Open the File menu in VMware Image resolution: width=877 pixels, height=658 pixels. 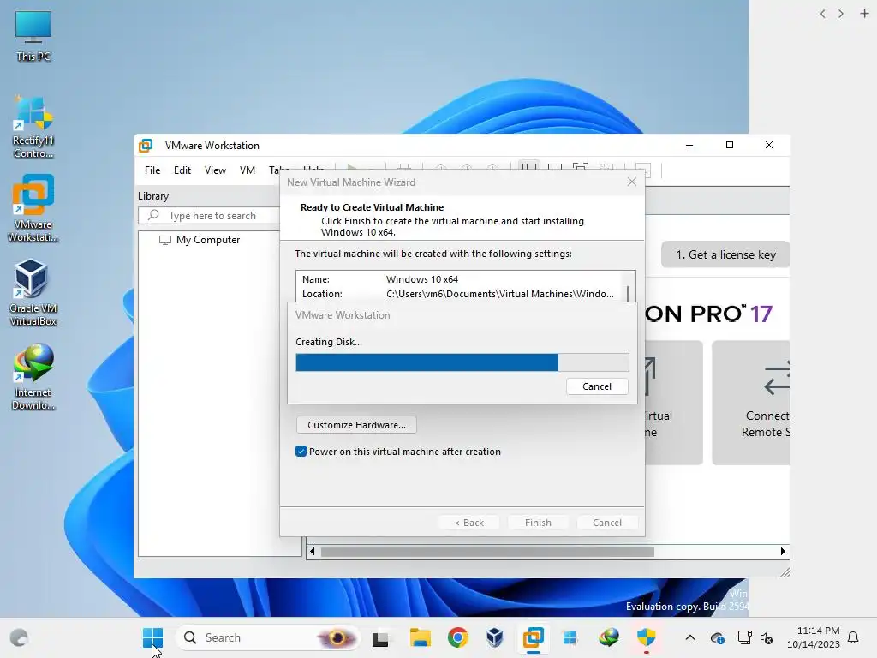coord(152,170)
